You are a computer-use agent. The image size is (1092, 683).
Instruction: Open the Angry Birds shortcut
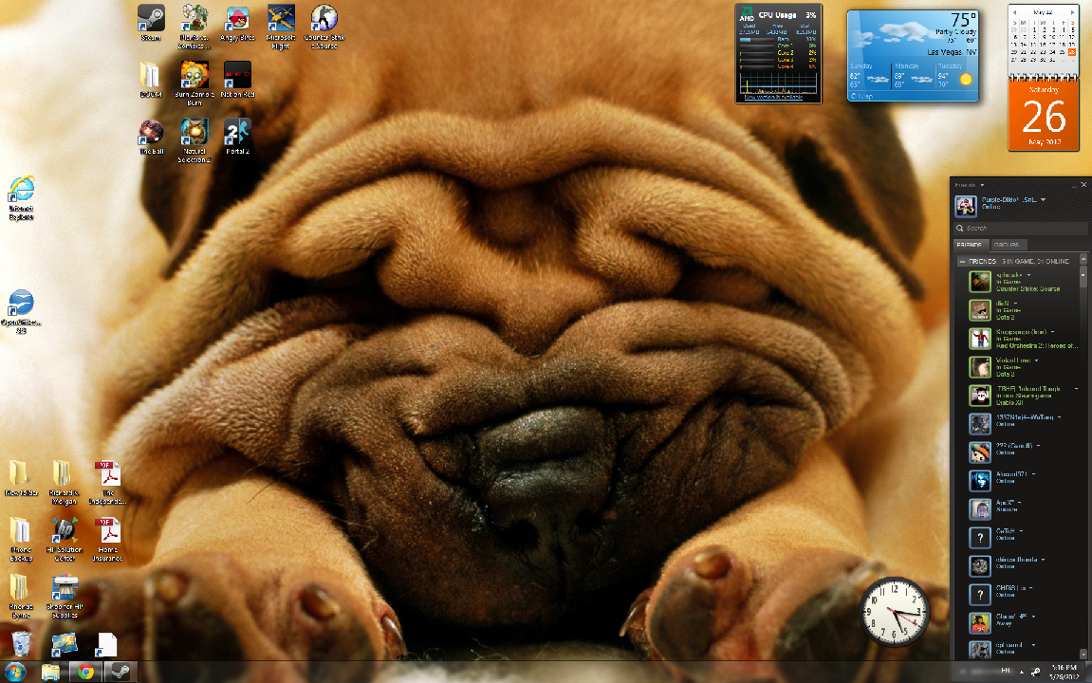(x=237, y=23)
